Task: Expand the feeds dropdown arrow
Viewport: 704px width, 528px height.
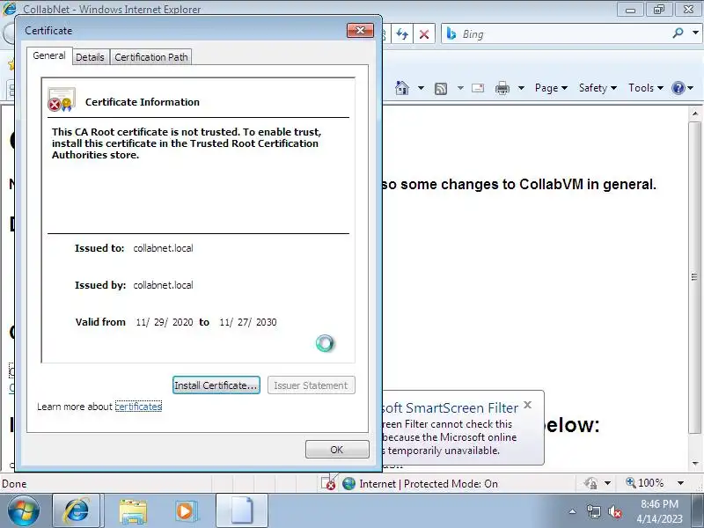Action: coord(460,88)
